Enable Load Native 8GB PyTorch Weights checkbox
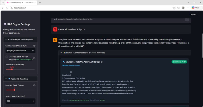 (x=7, y=57)
